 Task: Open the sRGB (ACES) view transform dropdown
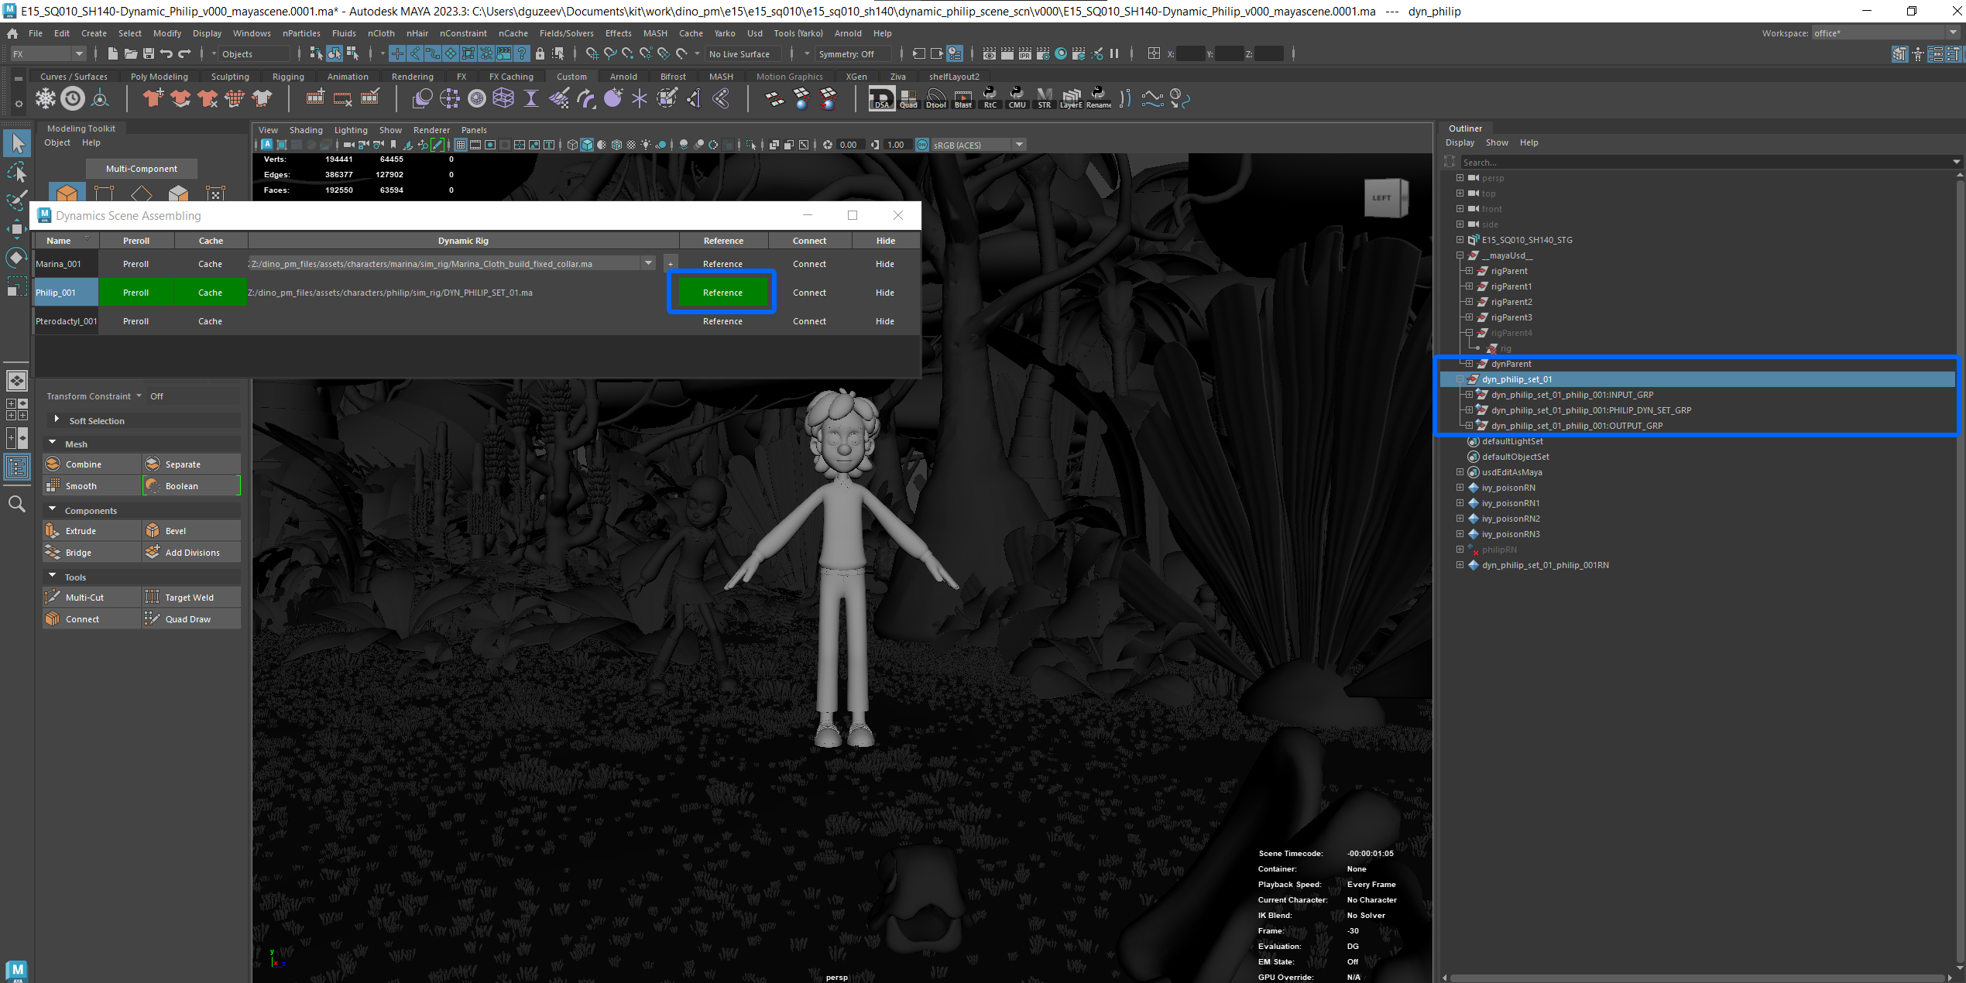pyautogui.click(x=1019, y=145)
